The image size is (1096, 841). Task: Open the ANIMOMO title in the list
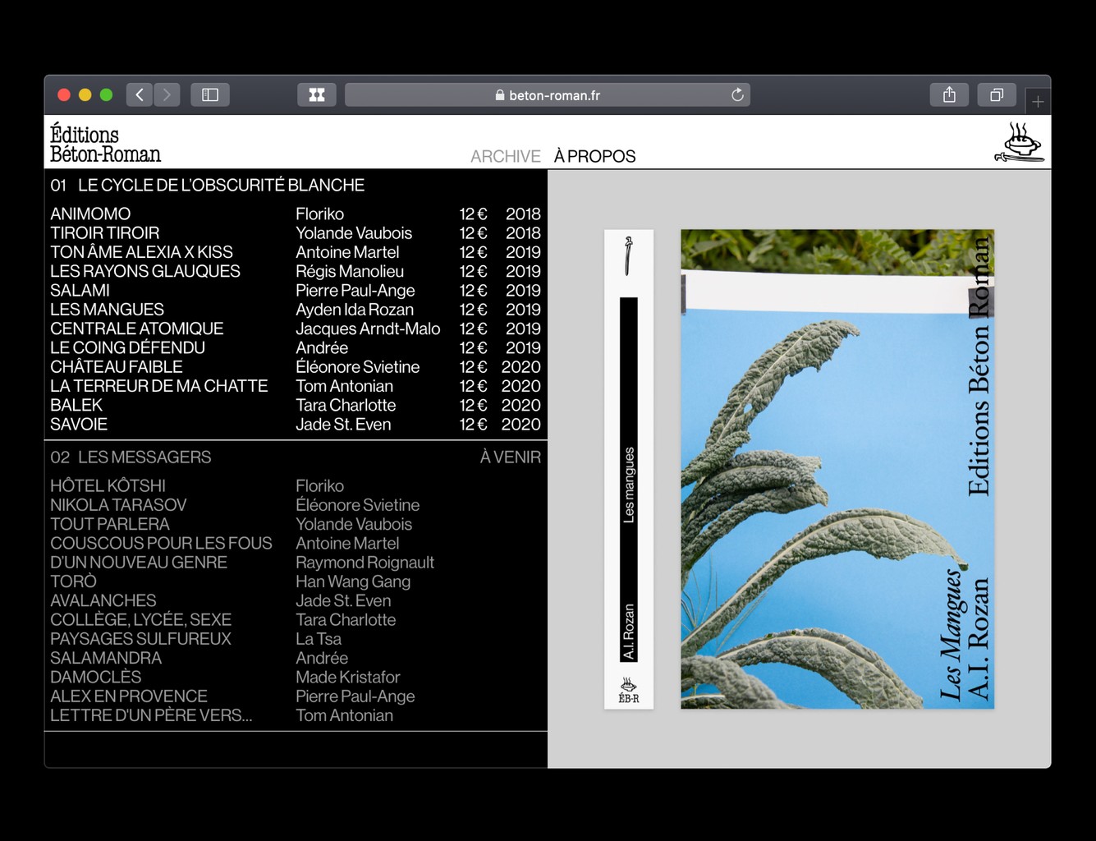pyautogui.click(x=90, y=214)
